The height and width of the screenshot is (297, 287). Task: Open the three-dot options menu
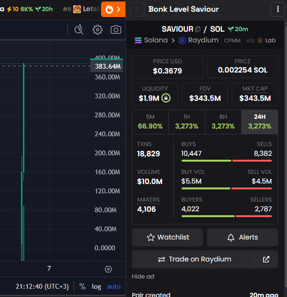tap(278, 9)
